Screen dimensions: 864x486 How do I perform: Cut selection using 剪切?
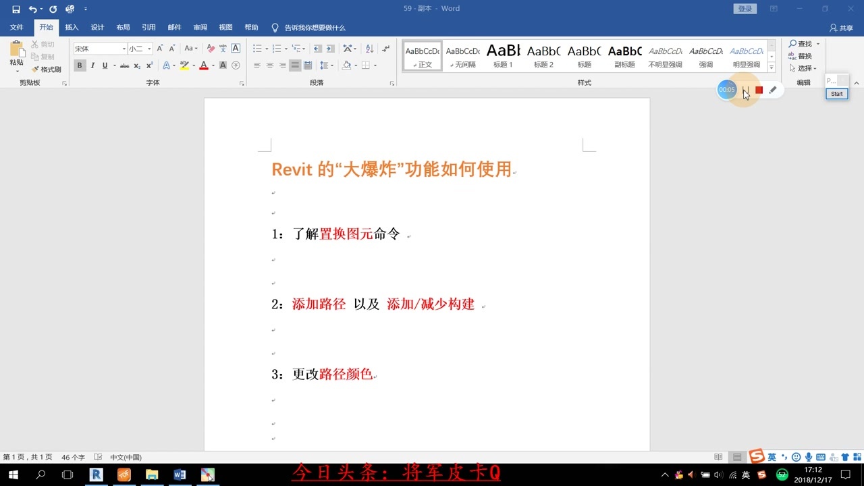[43, 45]
